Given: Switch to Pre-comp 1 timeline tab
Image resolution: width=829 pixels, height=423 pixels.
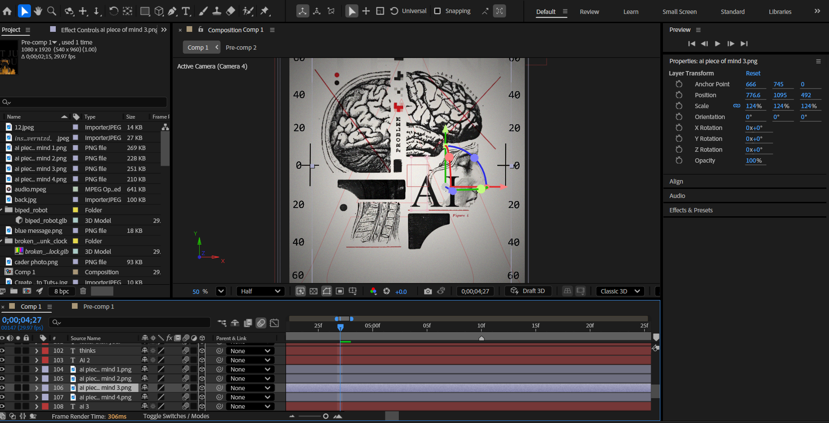Looking at the screenshot, I should click(x=99, y=307).
